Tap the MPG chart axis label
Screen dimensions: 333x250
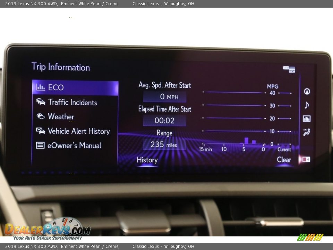pyautogui.click(x=273, y=86)
